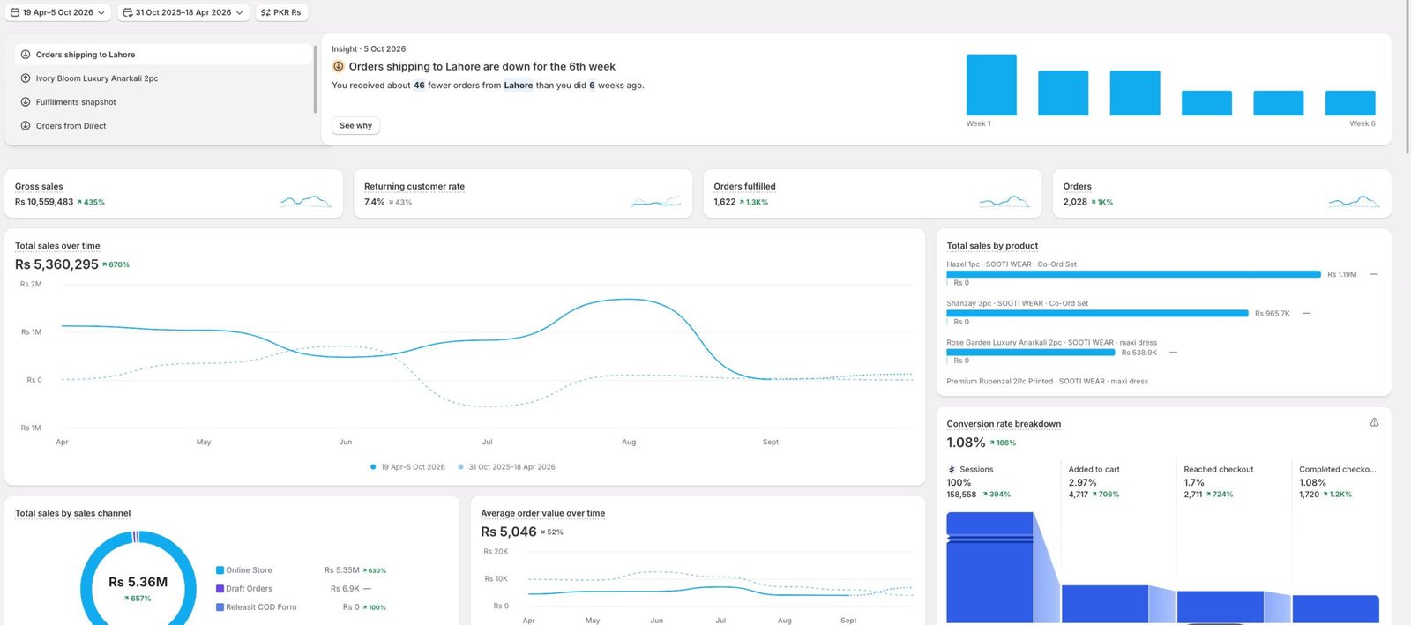Screen dimensions: 1411x625
Task: Click the See why button
Action: (355, 125)
